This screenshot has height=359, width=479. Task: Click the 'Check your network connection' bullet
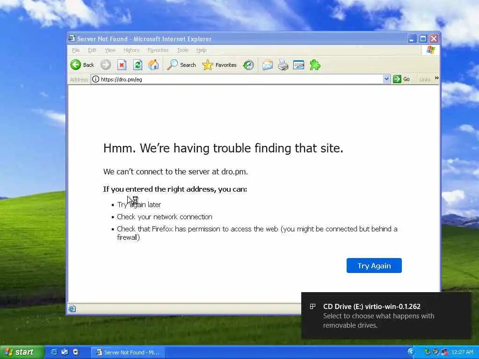(164, 217)
